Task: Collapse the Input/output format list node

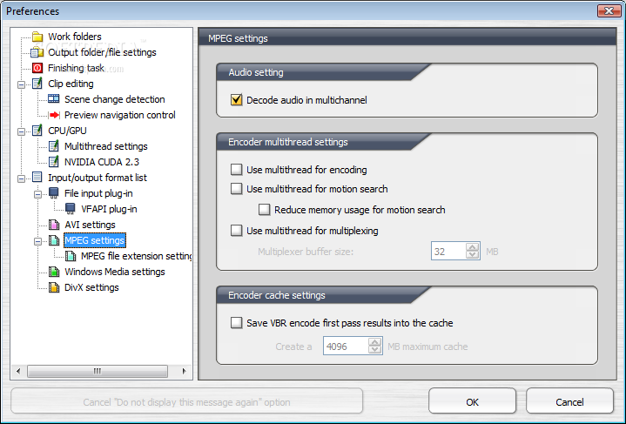Action: coord(21,178)
